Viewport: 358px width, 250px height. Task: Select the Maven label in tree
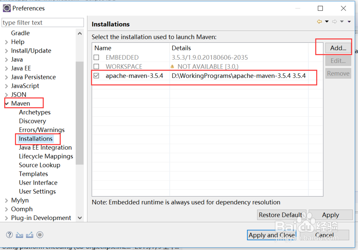click(x=20, y=104)
